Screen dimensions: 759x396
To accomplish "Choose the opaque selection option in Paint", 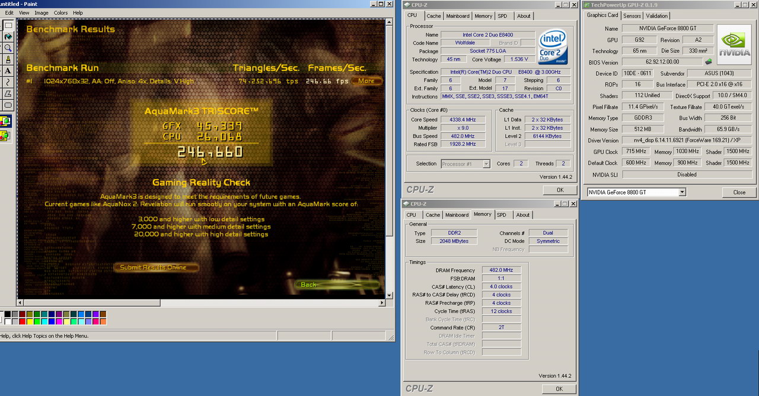I will [6, 121].
